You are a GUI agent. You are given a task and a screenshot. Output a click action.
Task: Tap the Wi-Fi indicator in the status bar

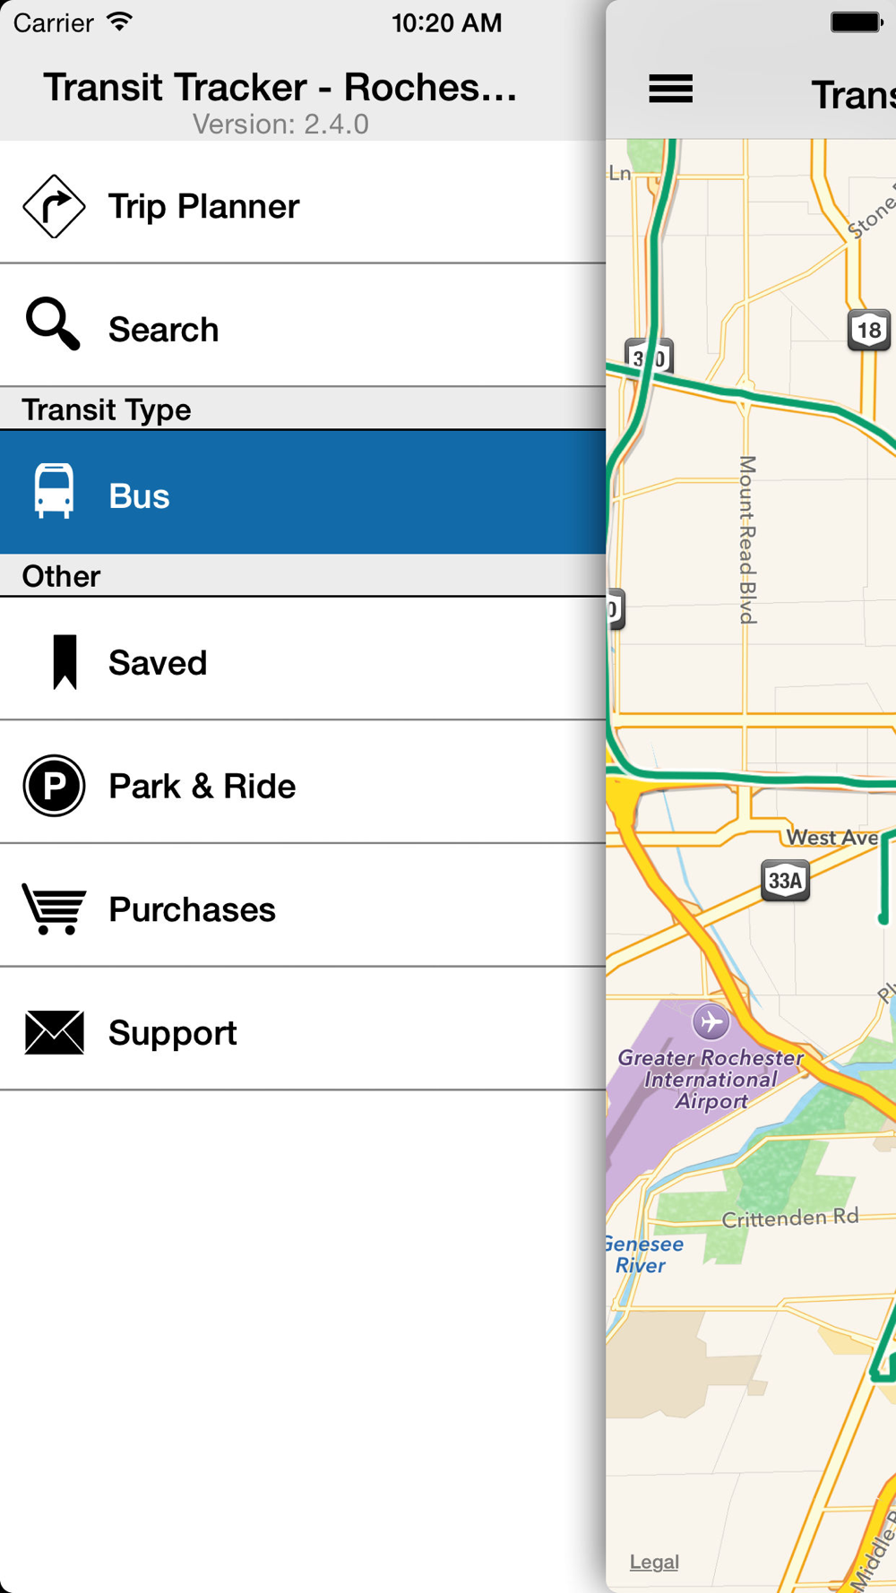pos(119,22)
